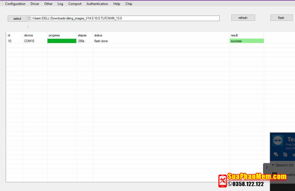Click the green success result cell
Image resolution: width=295 pixels, height=191 pixels.
coord(247,41)
